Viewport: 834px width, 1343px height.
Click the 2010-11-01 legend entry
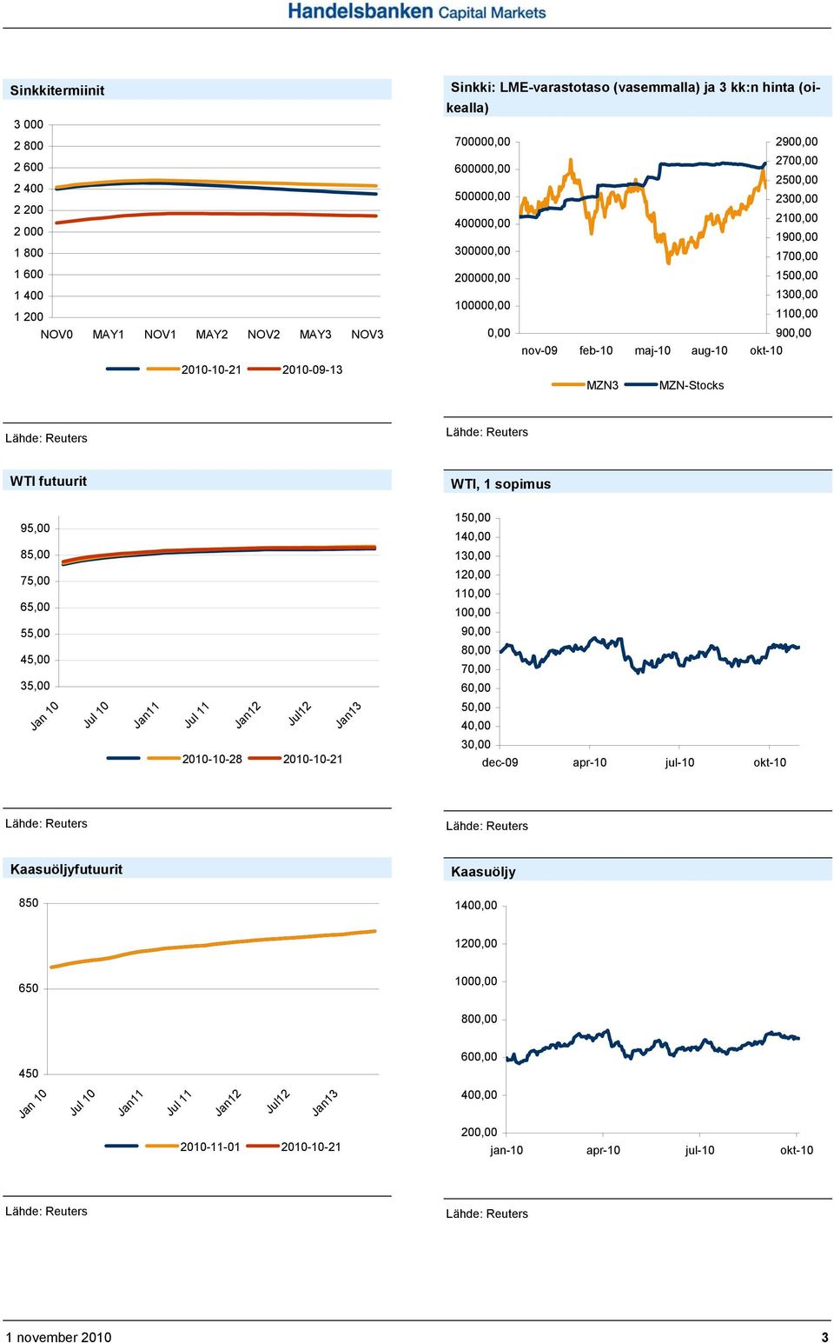click(x=210, y=1147)
